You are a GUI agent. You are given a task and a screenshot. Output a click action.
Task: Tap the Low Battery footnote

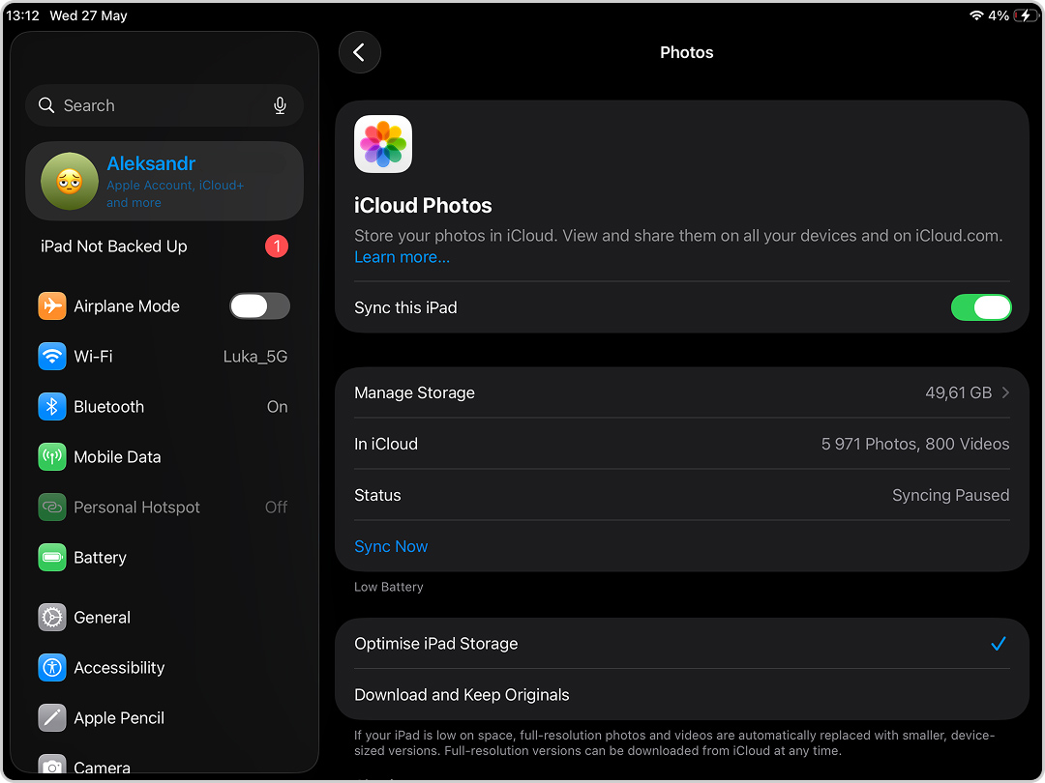(x=389, y=588)
